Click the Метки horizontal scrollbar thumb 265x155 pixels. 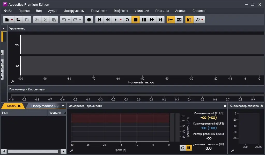pos(33,151)
